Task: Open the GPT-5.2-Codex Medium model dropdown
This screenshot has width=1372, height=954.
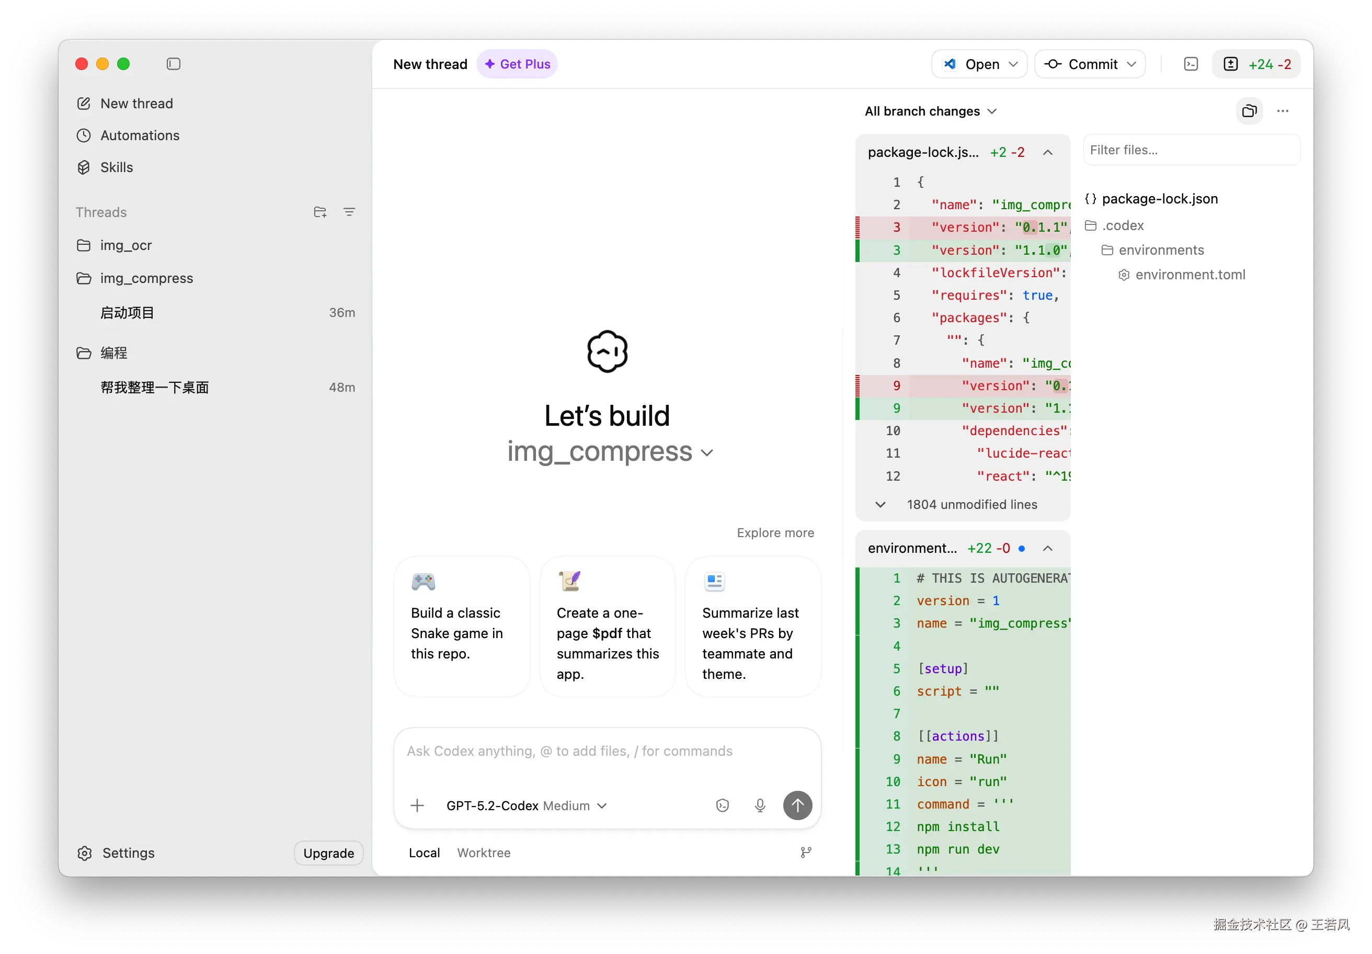Action: [x=526, y=806]
